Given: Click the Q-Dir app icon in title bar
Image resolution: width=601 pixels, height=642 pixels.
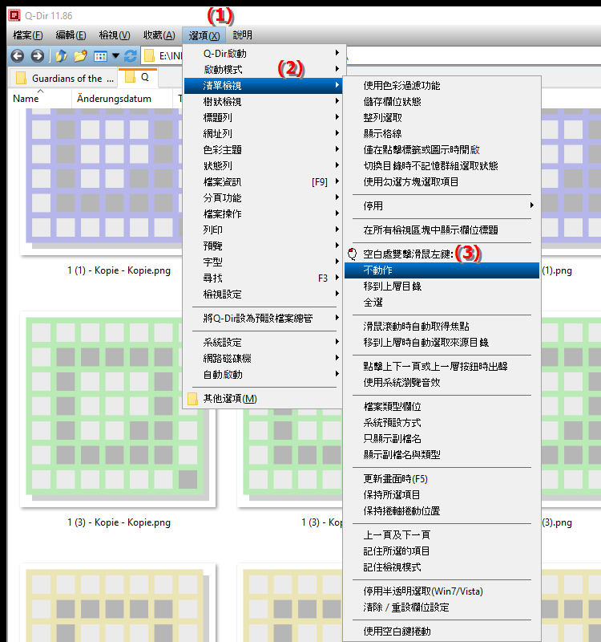Looking at the screenshot, I should pyautogui.click(x=14, y=15).
